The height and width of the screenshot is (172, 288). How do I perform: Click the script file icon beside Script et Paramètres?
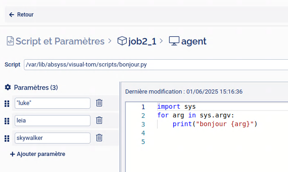[10, 41]
